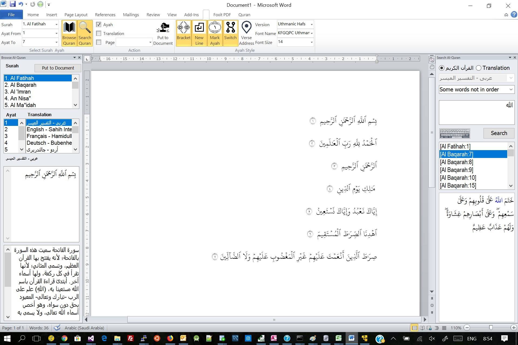
Task: Open the Excel taskbar icon
Action: click(x=339, y=339)
